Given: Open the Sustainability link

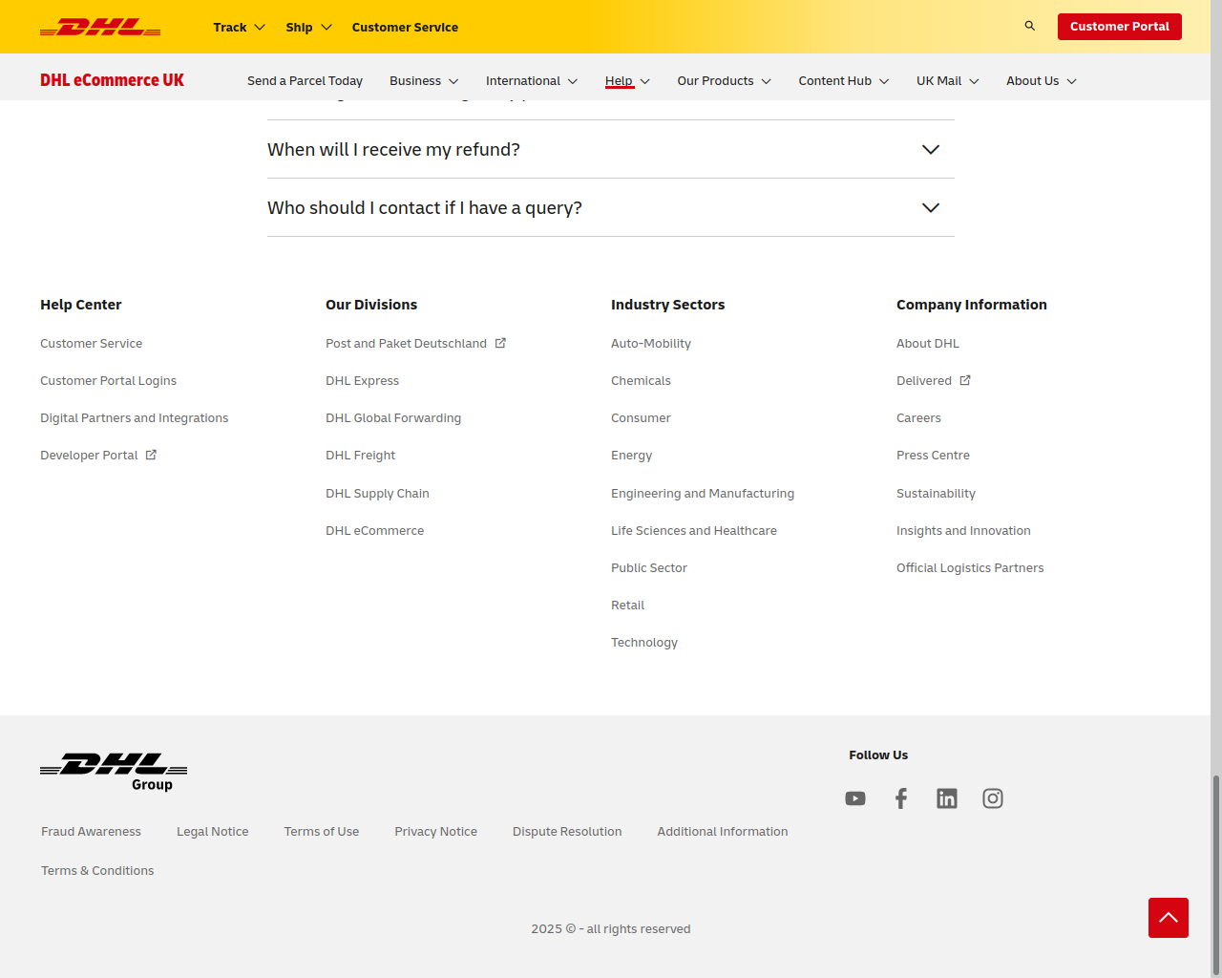Looking at the screenshot, I should [x=937, y=493].
